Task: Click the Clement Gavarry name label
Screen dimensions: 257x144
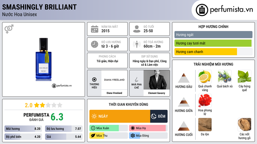Action: click(x=157, y=93)
